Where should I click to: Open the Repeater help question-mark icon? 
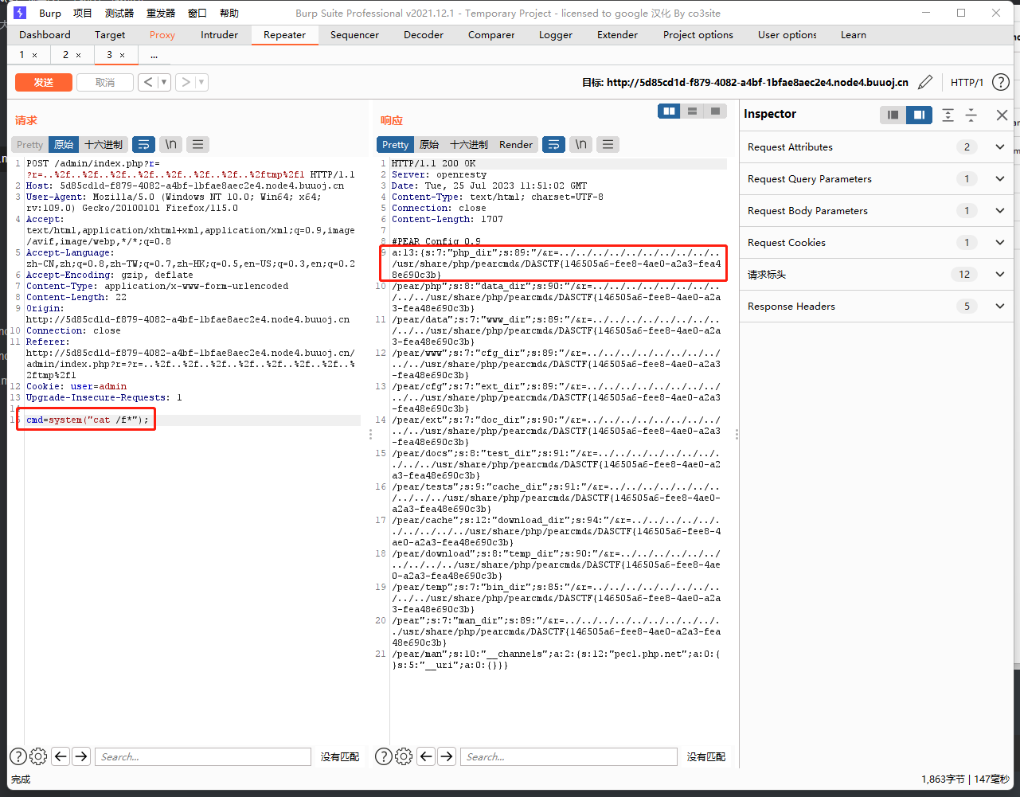coord(1001,82)
